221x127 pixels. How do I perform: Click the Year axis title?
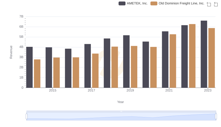pos(120,102)
